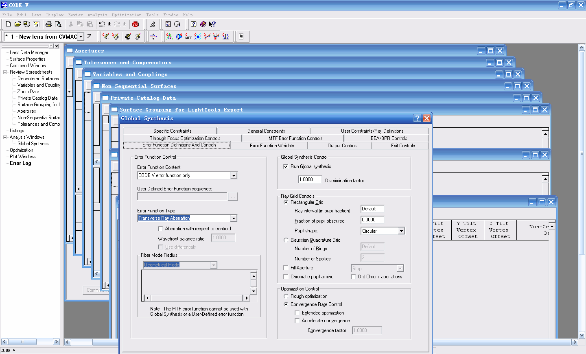The width and height of the screenshot is (586, 354).
Task: Switch to the General Constraints tab
Action: coord(266,131)
